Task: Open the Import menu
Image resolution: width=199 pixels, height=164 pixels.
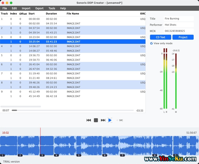Action: (x=26, y=8)
